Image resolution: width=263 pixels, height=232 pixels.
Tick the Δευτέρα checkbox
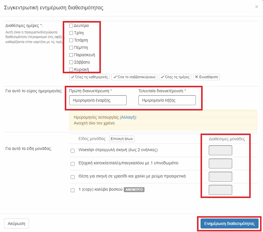71,26
